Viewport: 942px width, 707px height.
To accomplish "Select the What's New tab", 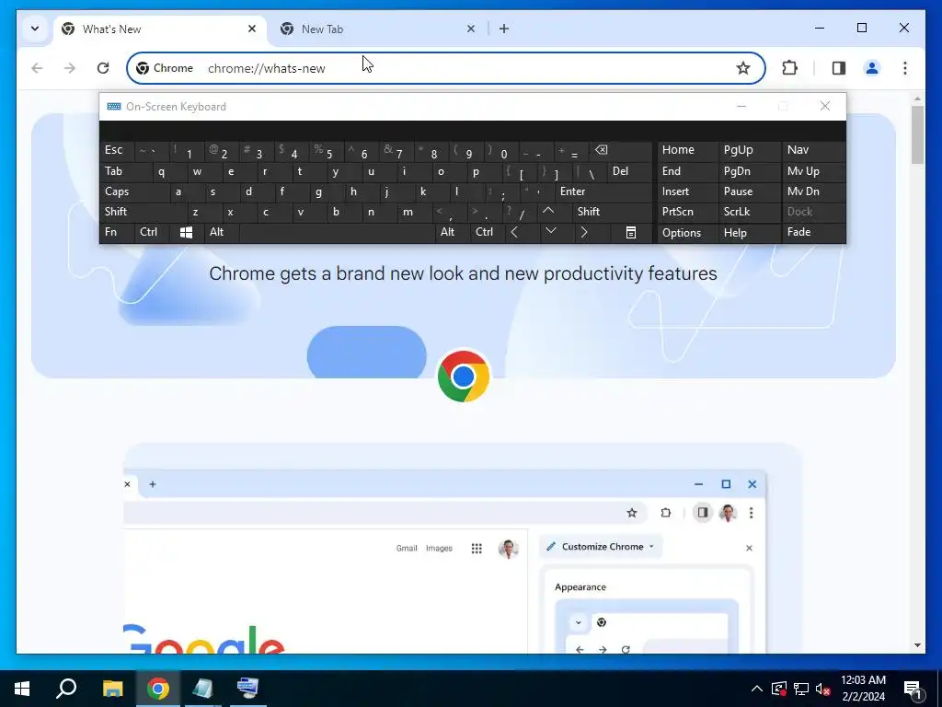I will tap(159, 29).
